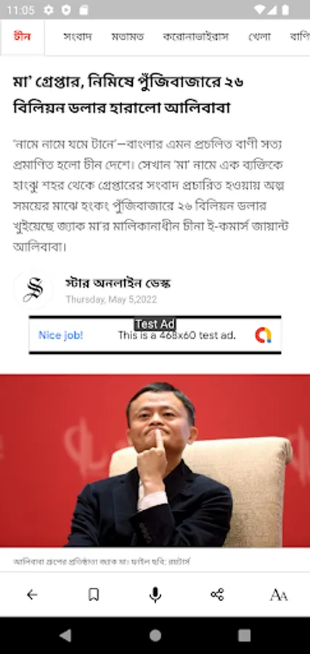Open the মতামত tab
This screenshot has height=654, width=310.
coord(128,37)
